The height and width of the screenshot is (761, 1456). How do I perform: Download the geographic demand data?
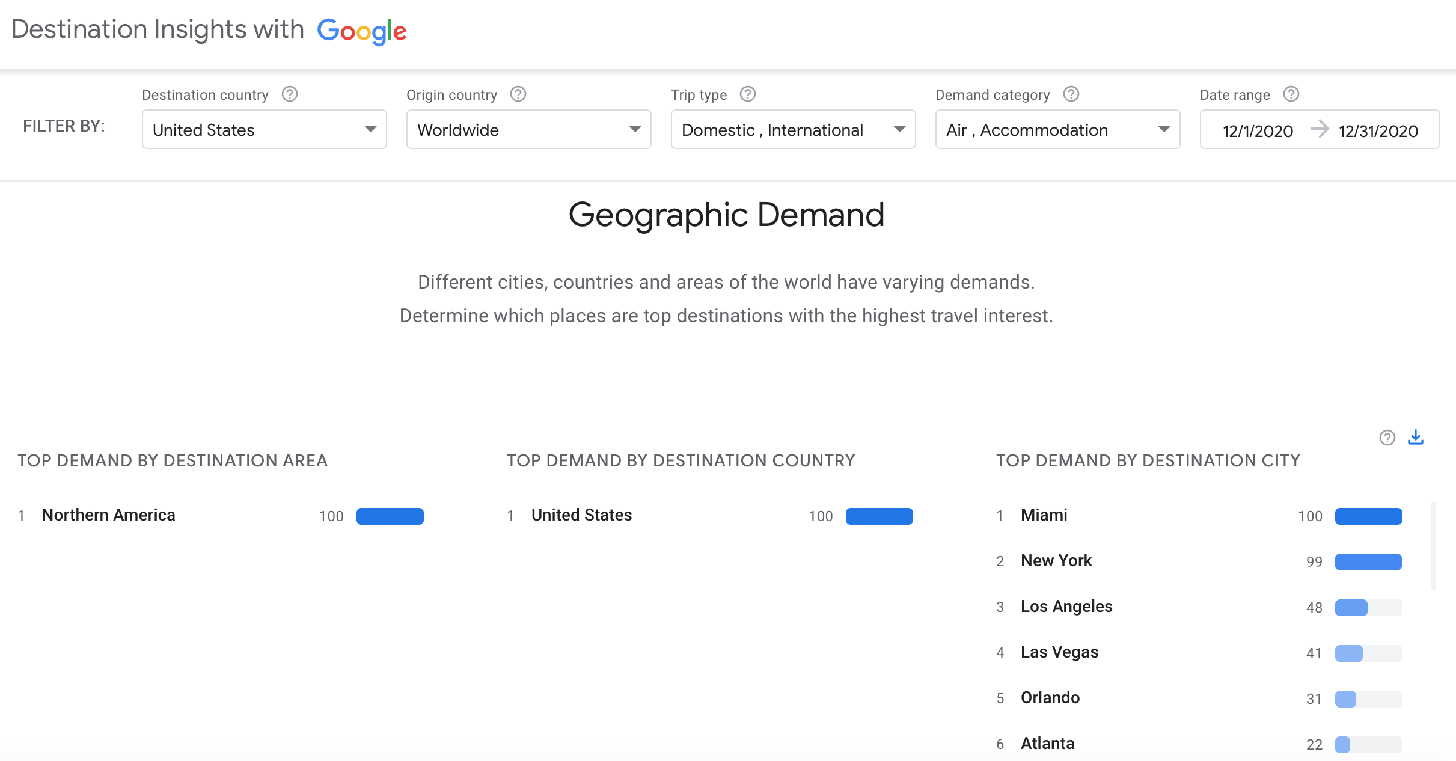[x=1416, y=437]
